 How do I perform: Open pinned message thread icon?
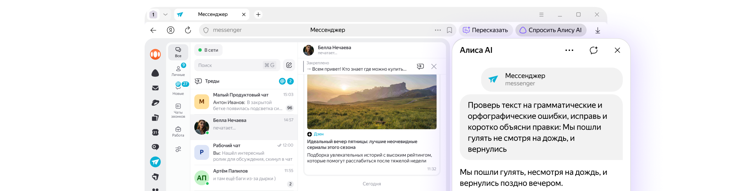[420, 66]
